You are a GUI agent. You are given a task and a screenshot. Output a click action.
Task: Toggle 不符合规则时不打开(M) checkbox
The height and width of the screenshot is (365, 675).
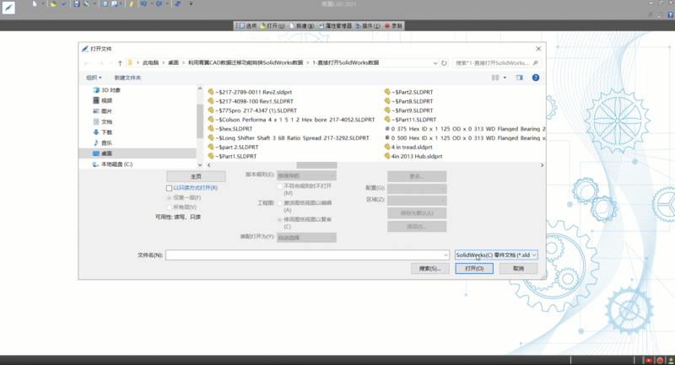point(280,186)
